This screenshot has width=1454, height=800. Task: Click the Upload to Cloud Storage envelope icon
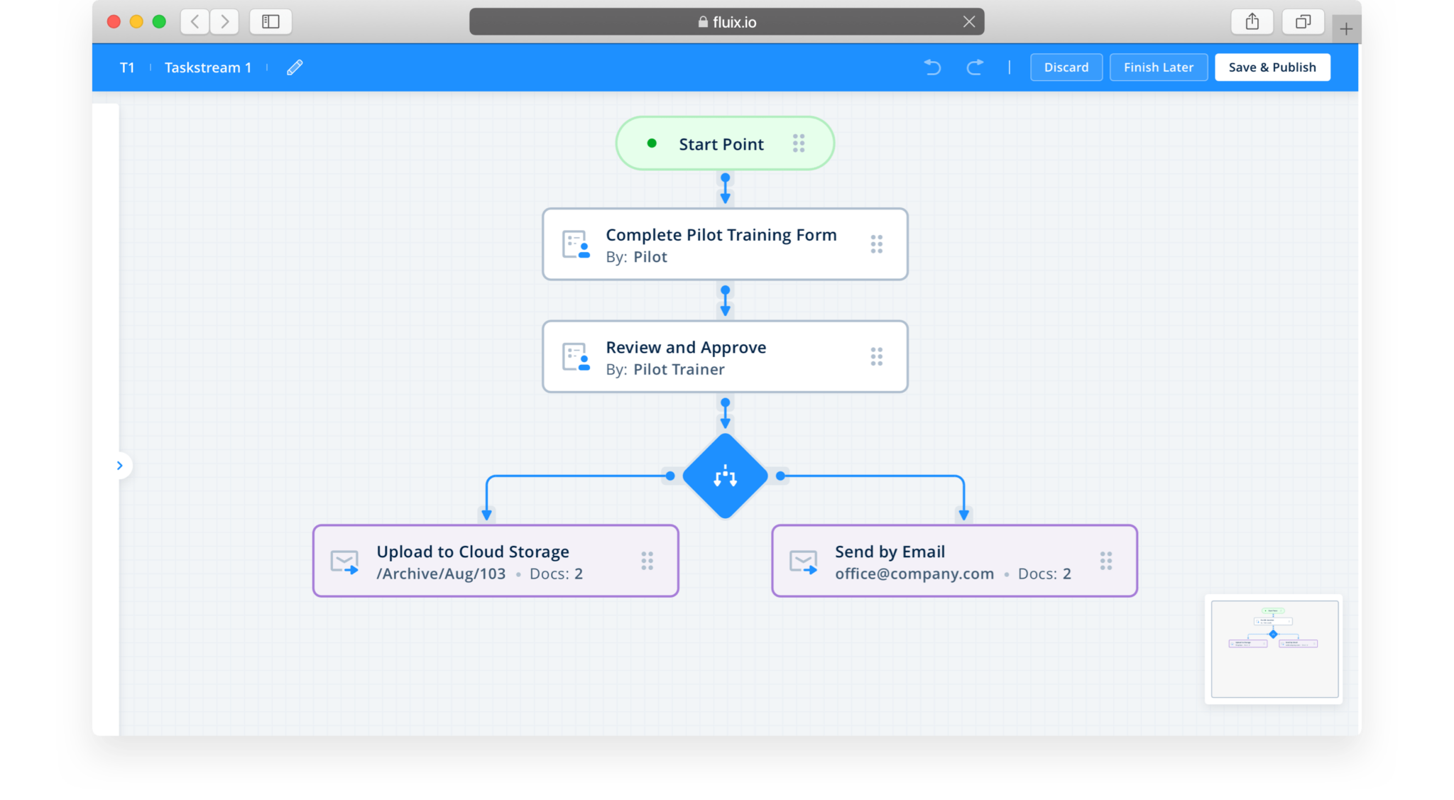tap(345, 561)
